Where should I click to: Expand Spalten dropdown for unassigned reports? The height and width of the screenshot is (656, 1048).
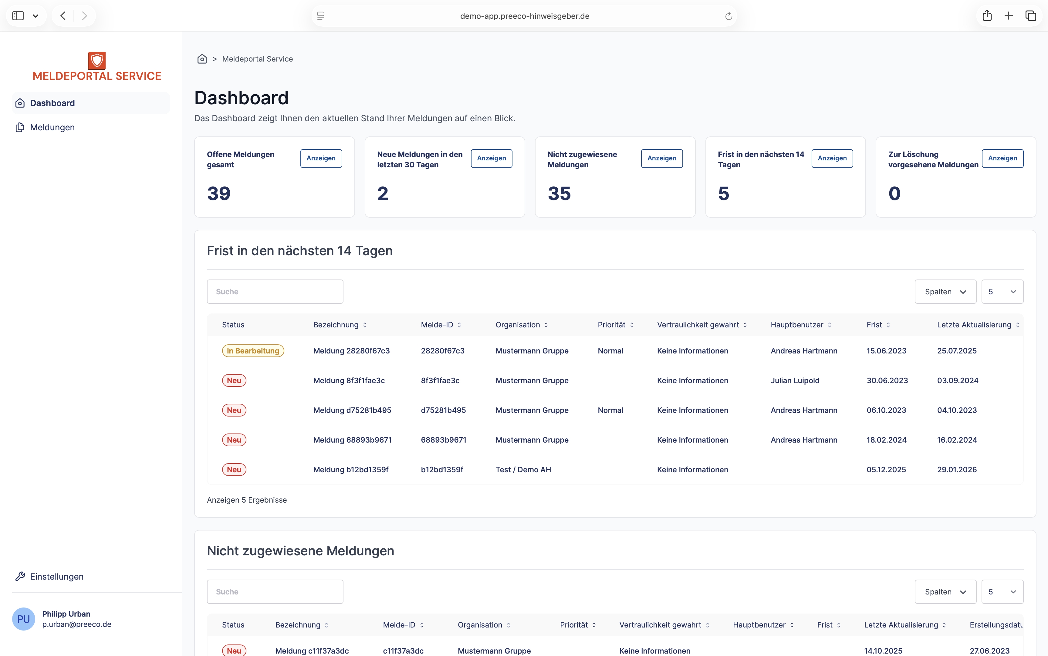[945, 592]
